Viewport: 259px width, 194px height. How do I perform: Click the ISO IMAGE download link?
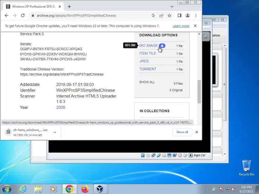tap(148, 45)
